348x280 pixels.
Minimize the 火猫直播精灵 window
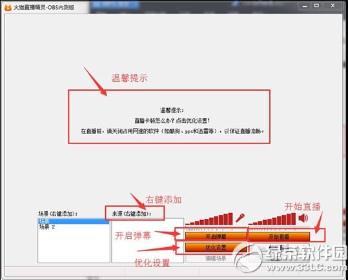coord(305,6)
